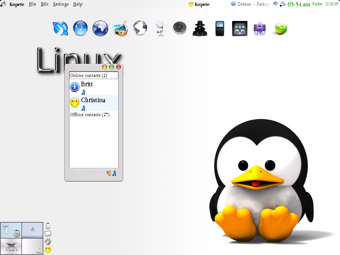Launch the blue Kopete-style messenger dock icon

(x=60, y=29)
